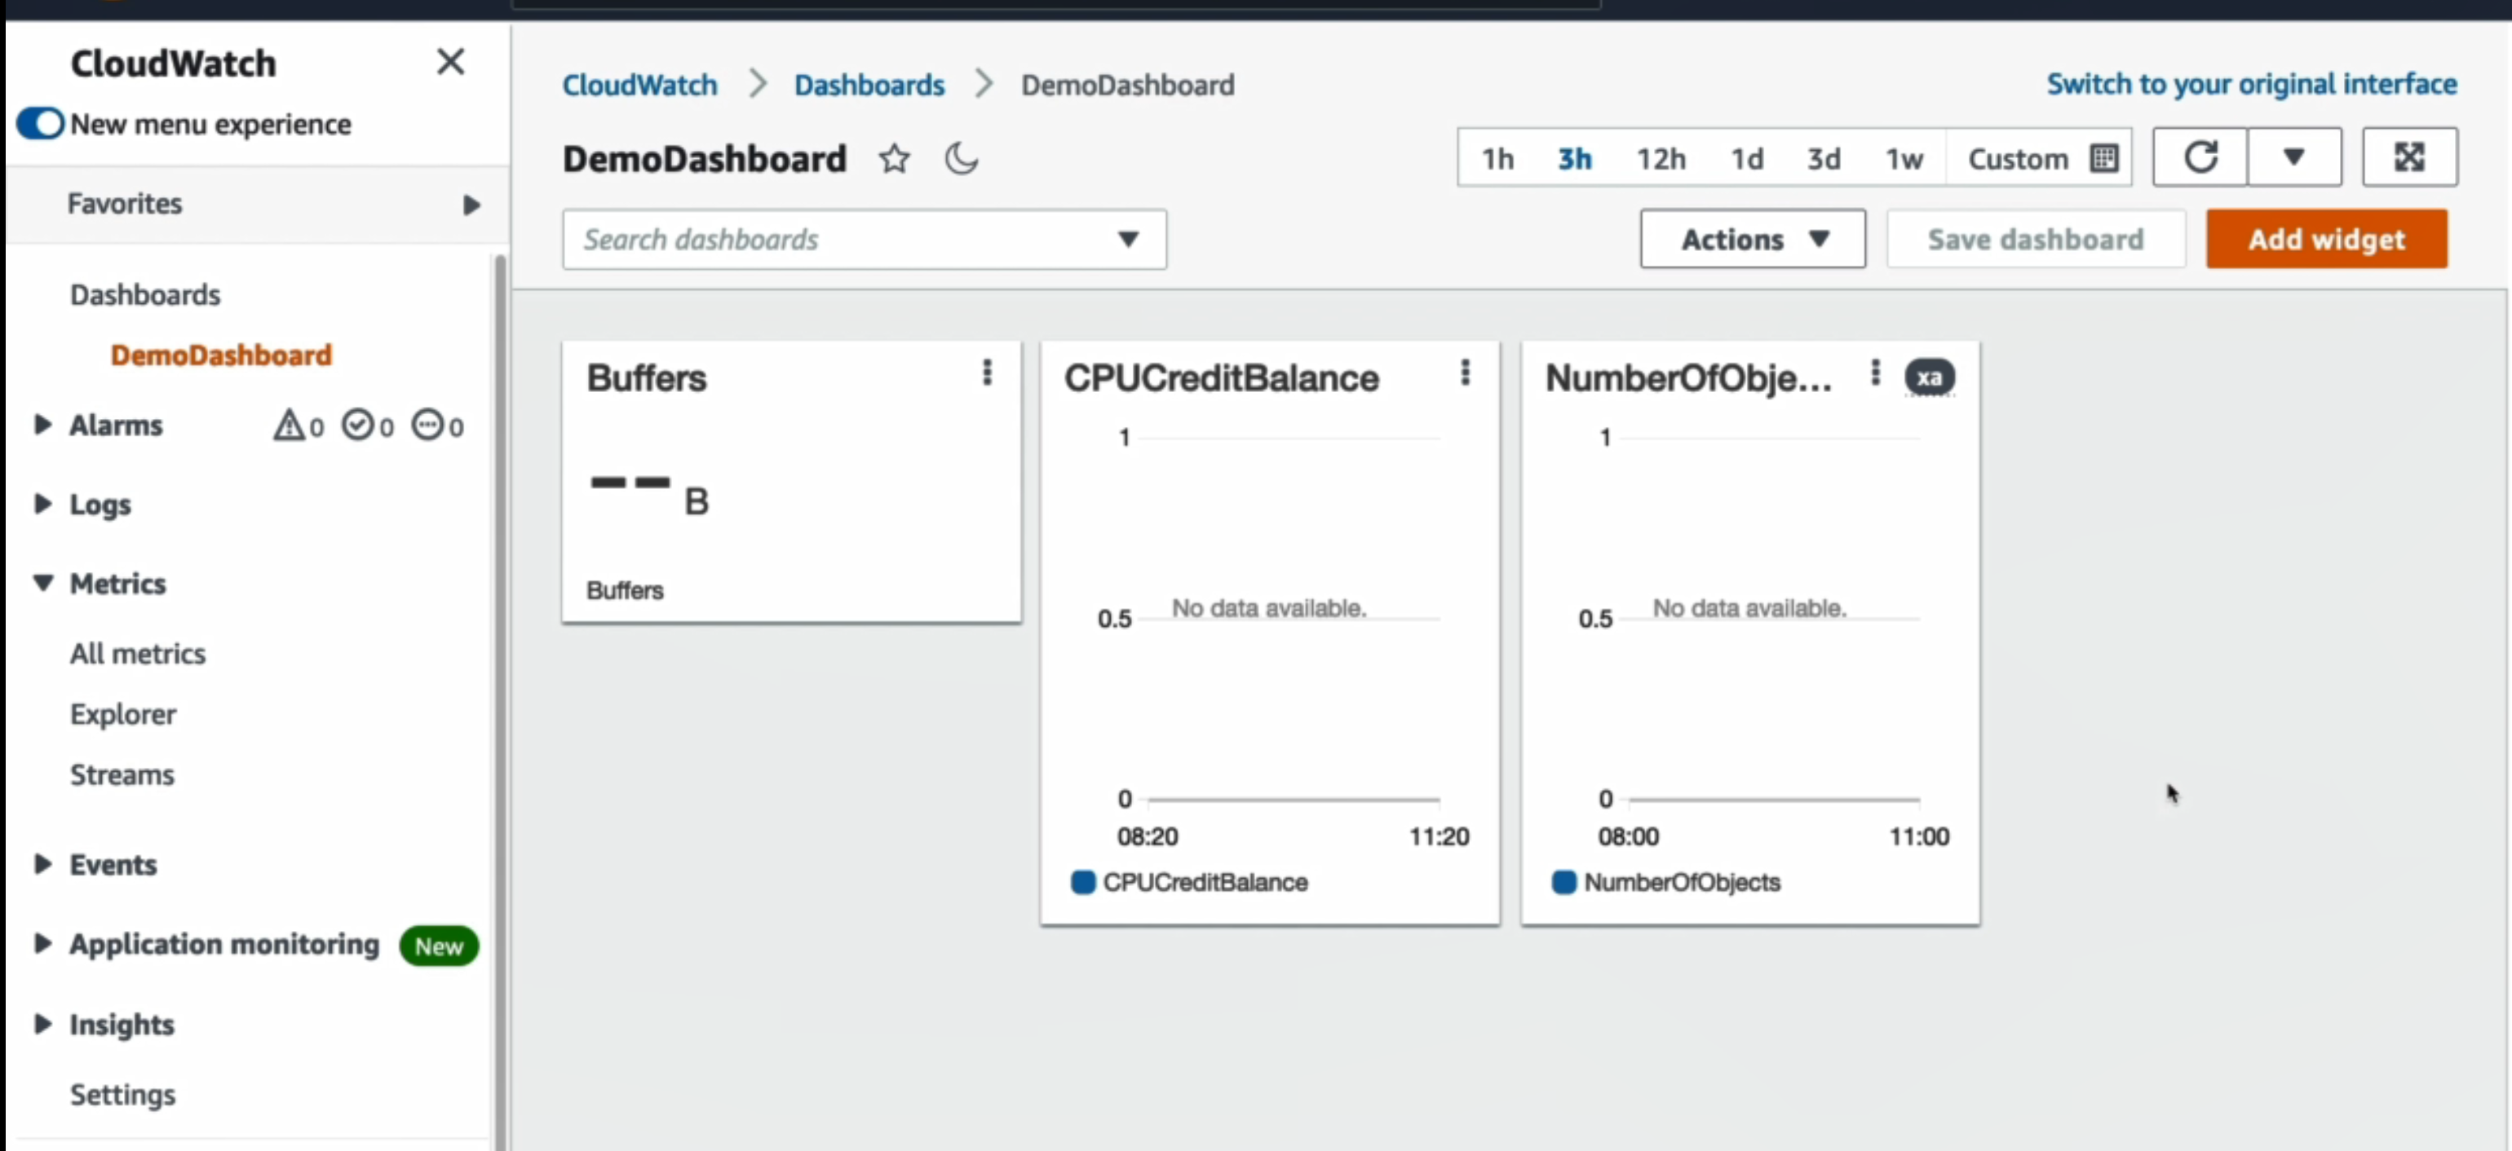Select DemoDashboard in the sidebar
This screenshot has width=2512, height=1151.
(220, 355)
